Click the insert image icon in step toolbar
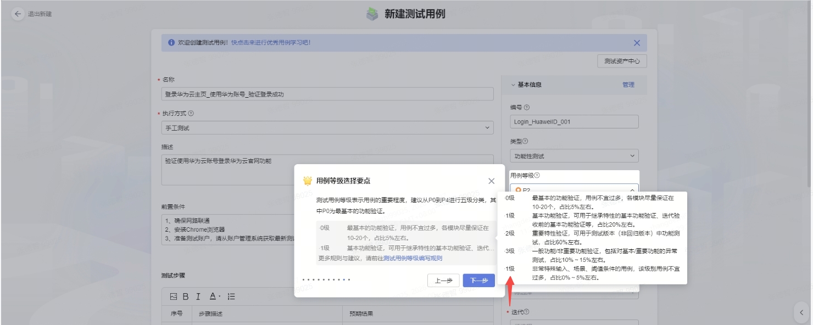Screen dimensions: 813x325 tap(174, 296)
